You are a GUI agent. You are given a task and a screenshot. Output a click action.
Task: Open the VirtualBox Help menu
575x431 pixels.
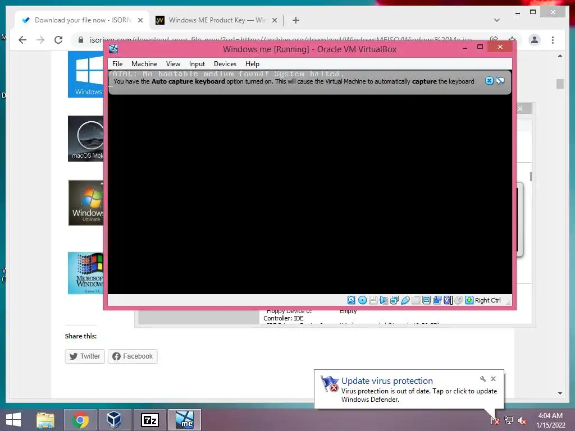point(252,64)
